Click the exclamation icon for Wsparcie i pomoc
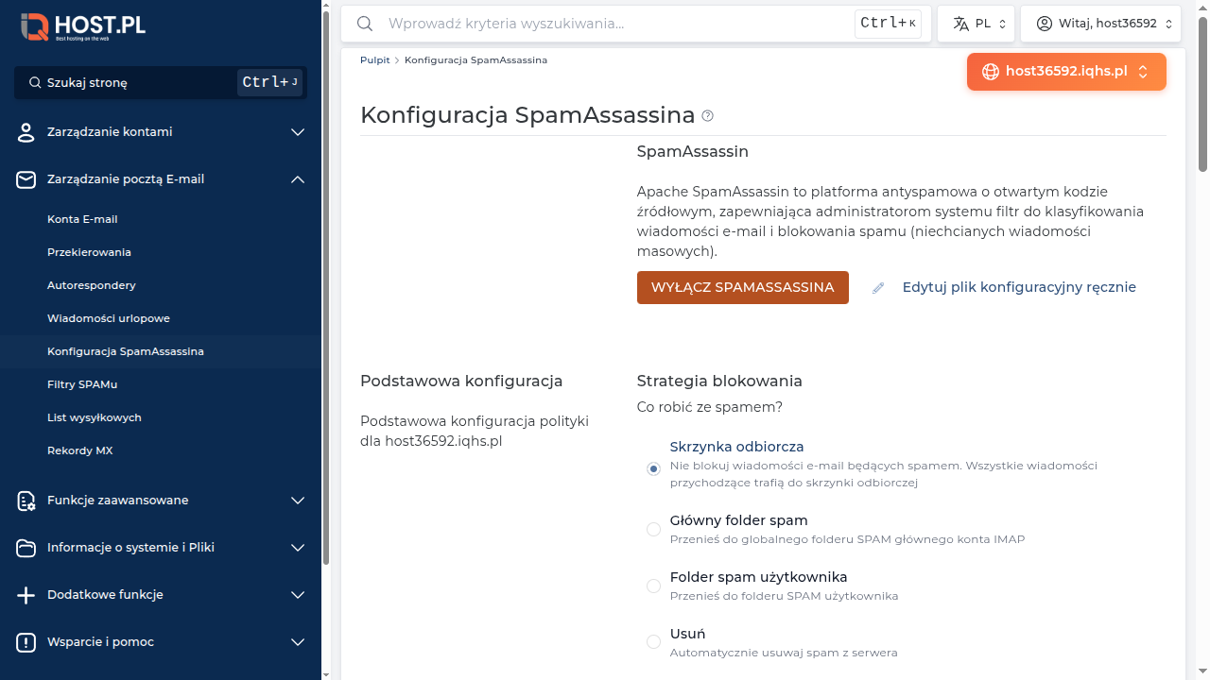1210x680 pixels. pyautogui.click(x=26, y=642)
